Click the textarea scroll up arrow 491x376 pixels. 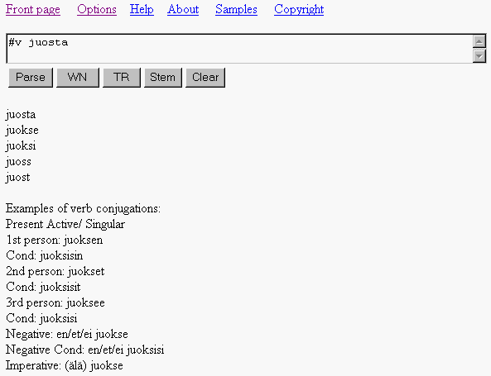(479, 41)
